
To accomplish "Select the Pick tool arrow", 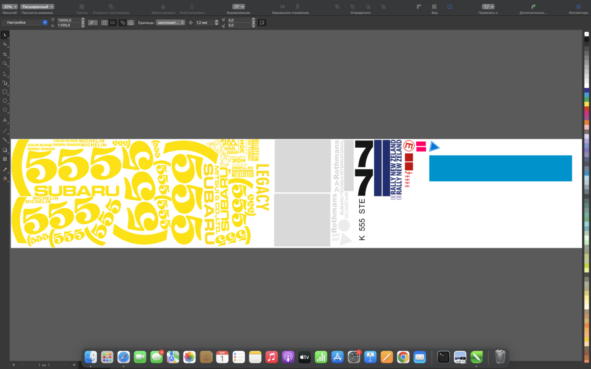I will 5,35.
